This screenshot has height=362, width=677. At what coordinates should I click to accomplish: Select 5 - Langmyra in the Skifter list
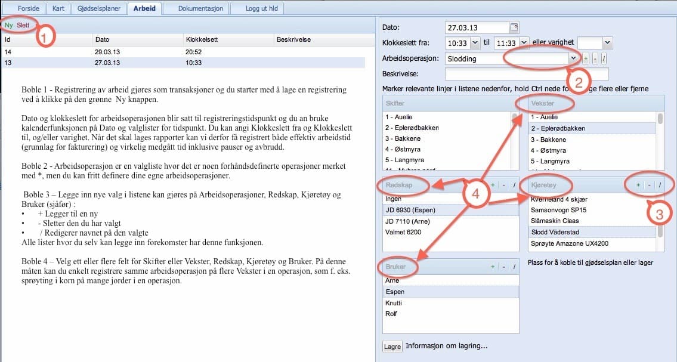(x=447, y=160)
